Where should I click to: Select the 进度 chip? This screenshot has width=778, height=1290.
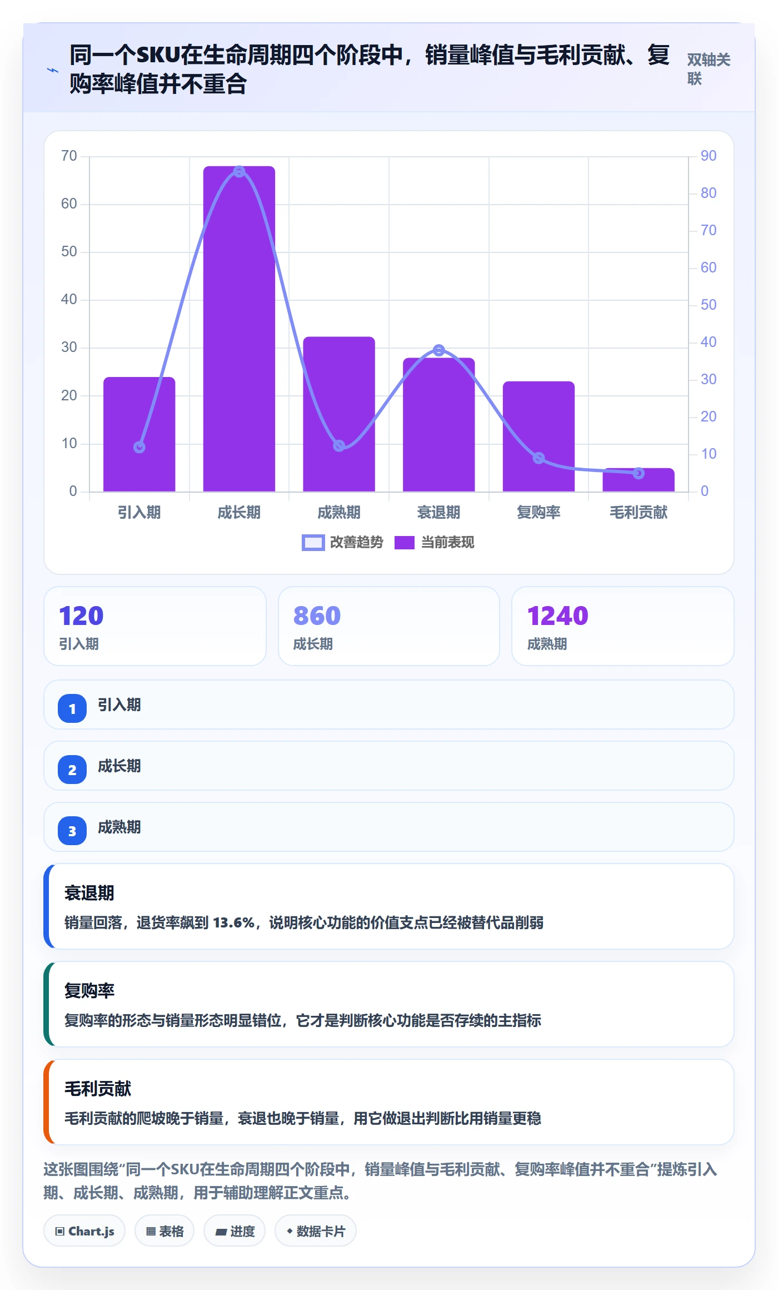click(x=235, y=1231)
